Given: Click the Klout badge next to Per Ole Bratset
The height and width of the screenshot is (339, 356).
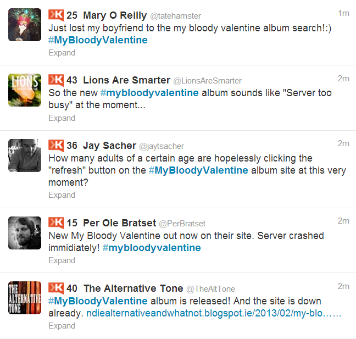Looking at the screenshot, I should click(x=56, y=223).
